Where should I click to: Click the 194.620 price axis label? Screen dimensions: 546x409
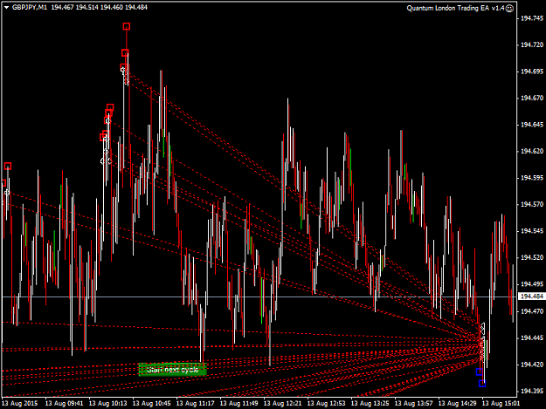click(532, 151)
